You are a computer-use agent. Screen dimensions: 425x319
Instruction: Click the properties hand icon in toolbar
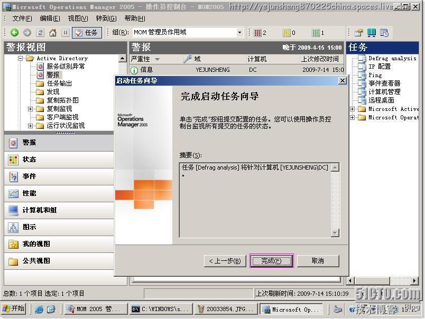point(358,33)
